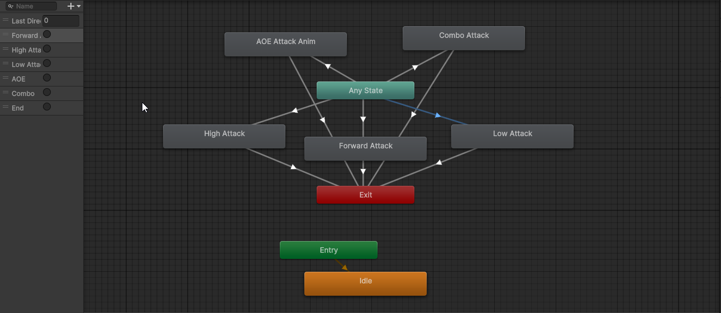Screen dimensions: 721x313
Task: Grab the End parameter row drag handle
Action: 6,108
